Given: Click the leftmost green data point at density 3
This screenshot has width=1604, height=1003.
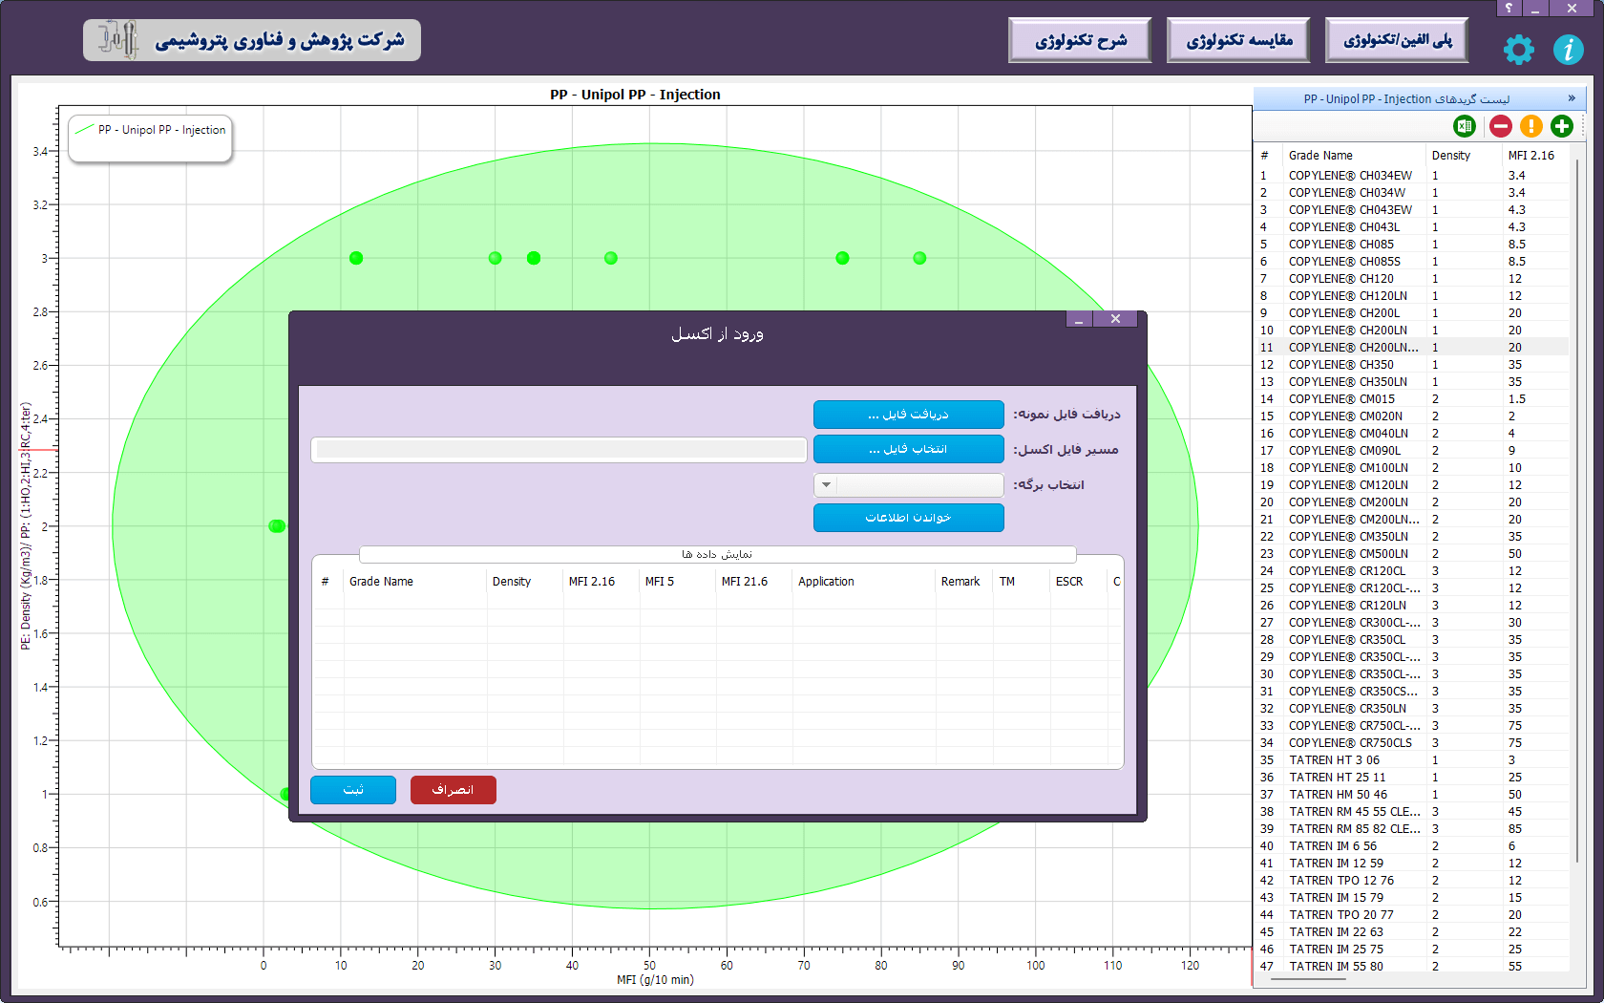Looking at the screenshot, I should (x=356, y=258).
